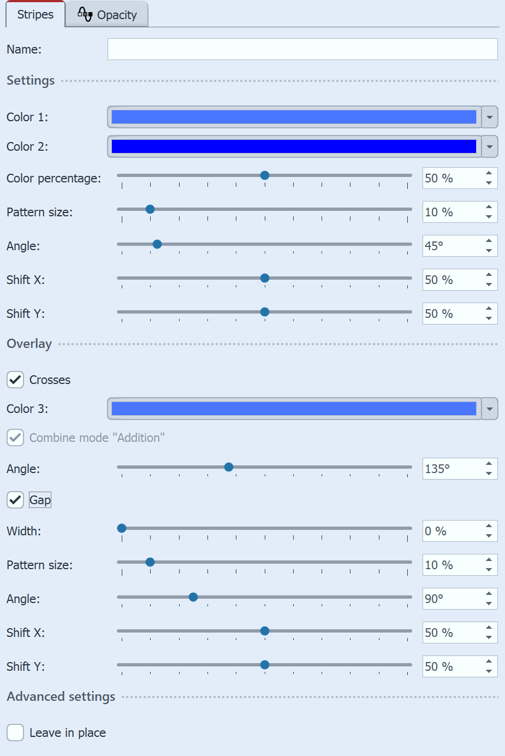
Task: Uncheck the Gap option
Action: 15,500
